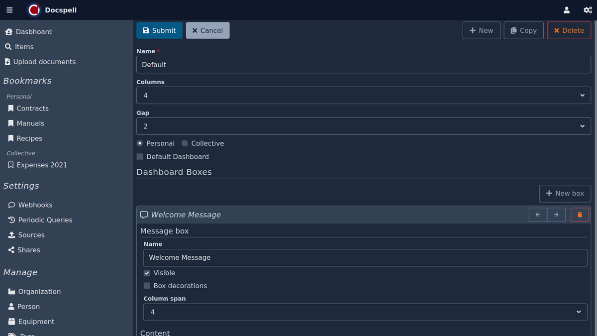
Task: Open the settings gears icon
Action: tap(588, 10)
